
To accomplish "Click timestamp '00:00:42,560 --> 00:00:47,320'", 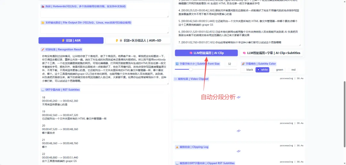I will click(60, 115).
